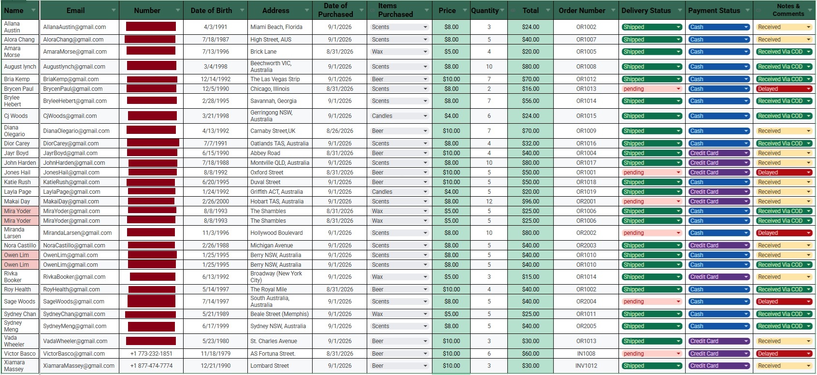Open the Items Purchased column filter icon
The image size is (817, 375).
pos(426,10)
